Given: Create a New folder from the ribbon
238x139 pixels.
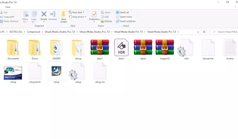Looking at the screenshot, I should click(64, 17).
